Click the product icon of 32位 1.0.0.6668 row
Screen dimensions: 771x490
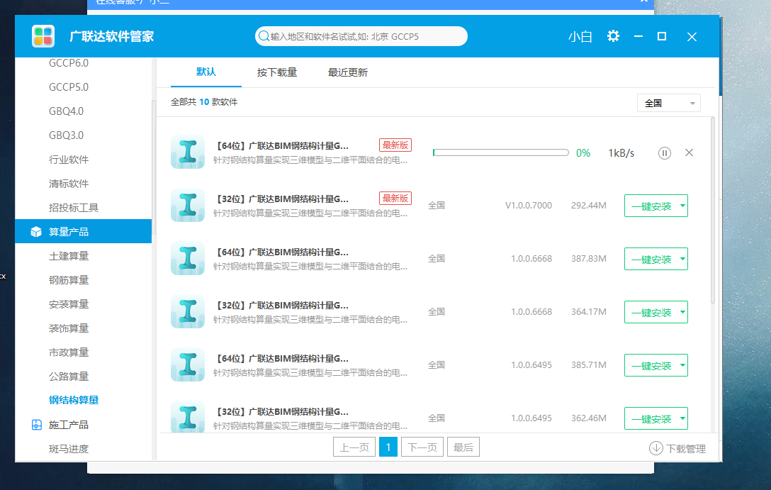[187, 311]
